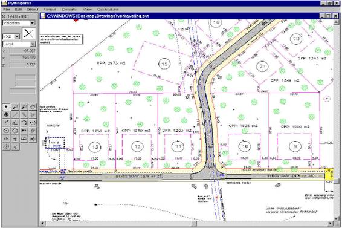Select the point tool with circled dot
The image size is (342, 228).
6,115
